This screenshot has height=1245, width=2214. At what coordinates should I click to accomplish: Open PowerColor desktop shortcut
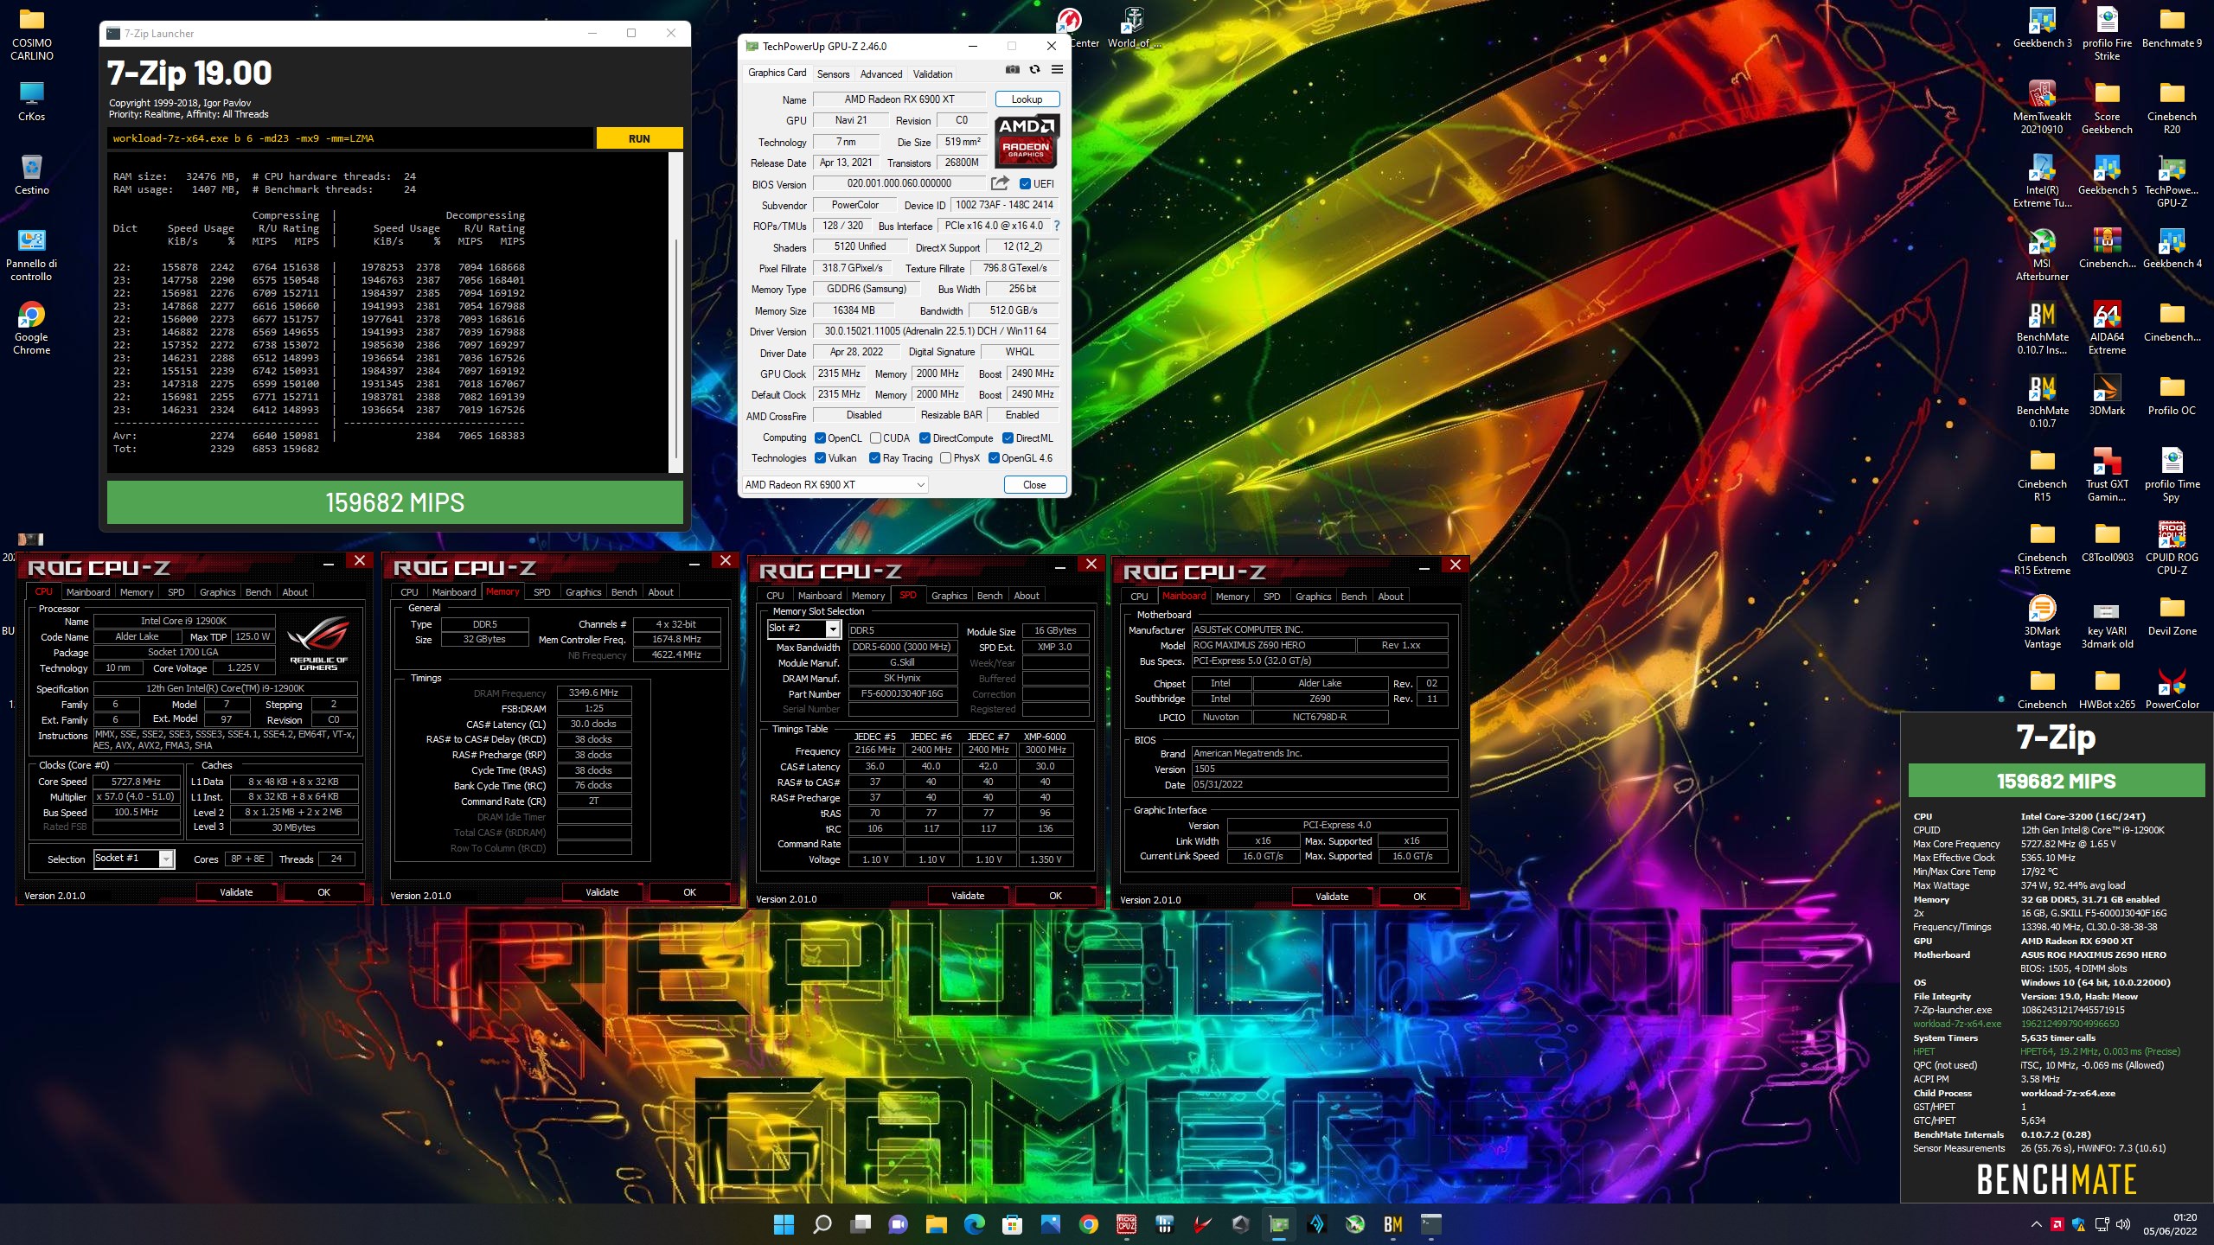click(2172, 689)
